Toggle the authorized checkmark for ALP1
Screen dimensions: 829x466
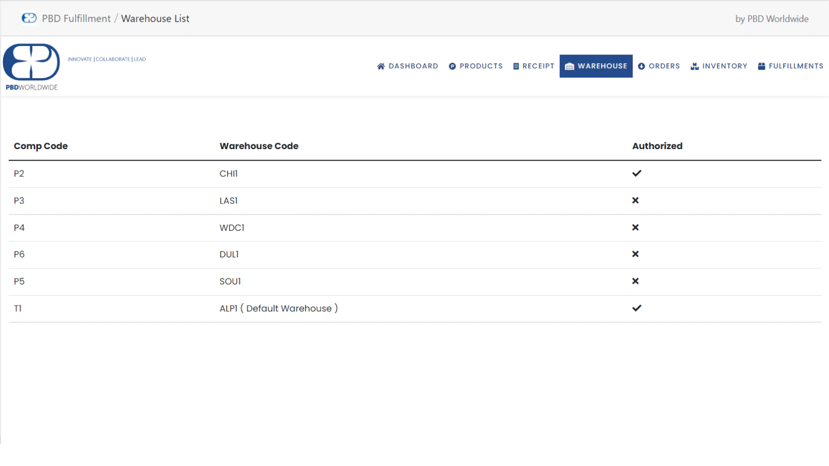(x=637, y=308)
